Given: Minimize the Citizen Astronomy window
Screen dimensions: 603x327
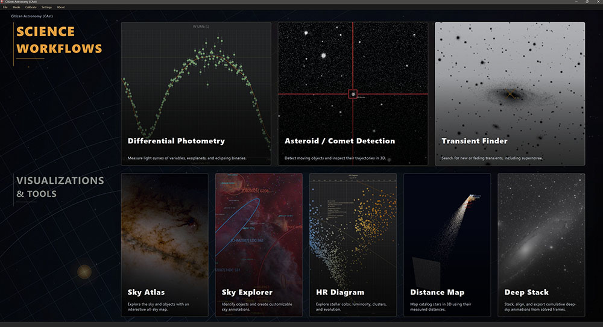Looking at the screenshot, I should 576,2.
